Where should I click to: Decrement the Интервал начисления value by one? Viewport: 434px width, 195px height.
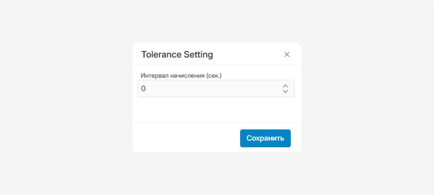tap(285, 91)
